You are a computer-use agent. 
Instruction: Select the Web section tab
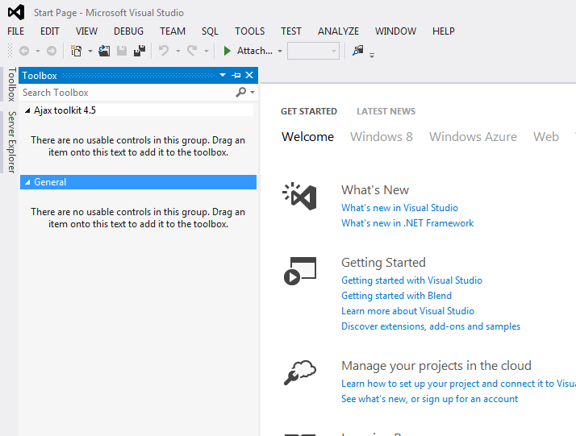pos(546,136)
